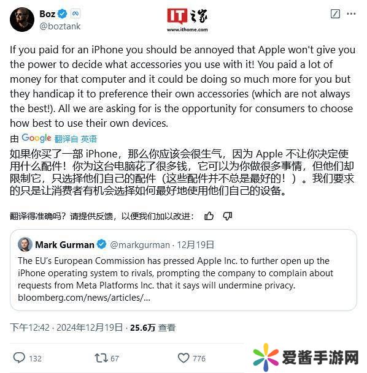Open the @markgurman handle
Viewport: 367px width, 373px height.
(140, 245)
